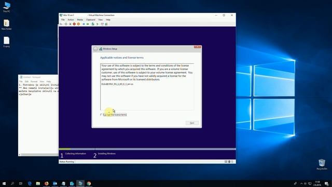The width and height of the screenshot is (332, 187).
Task: Click the network icon in system tray
Action: coord(310,183)
